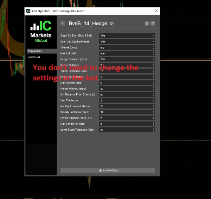Adjust the Swing Strength stepper
The image size is (211, 199).
point(154,118)
